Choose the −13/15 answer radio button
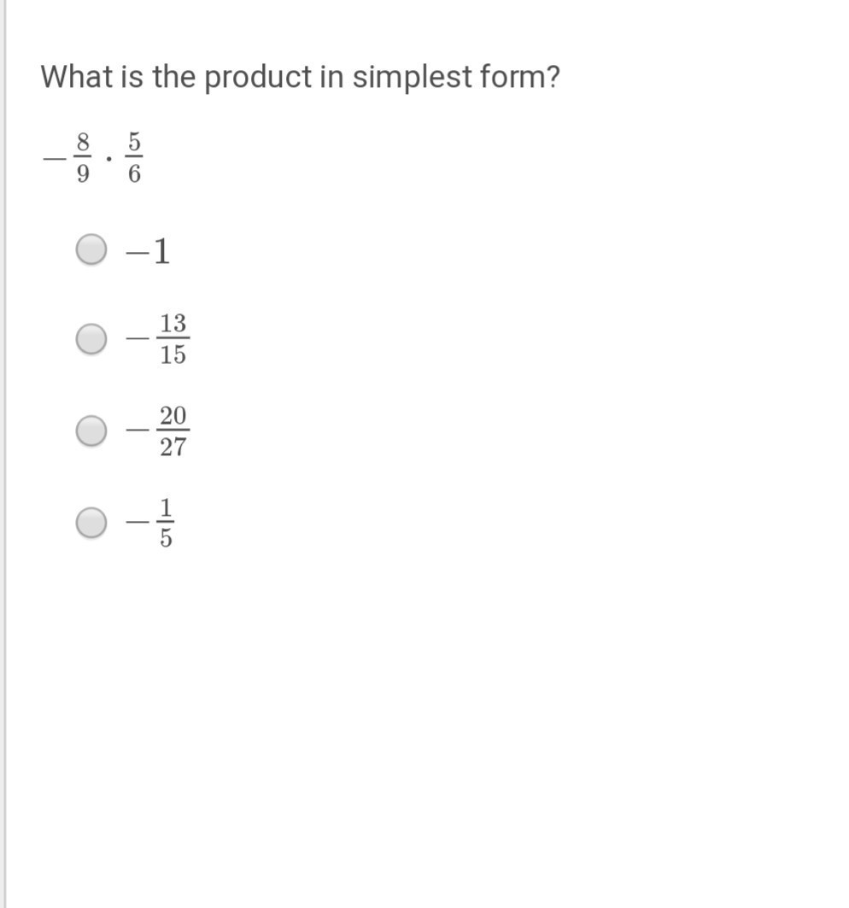 tap(91, 338)
